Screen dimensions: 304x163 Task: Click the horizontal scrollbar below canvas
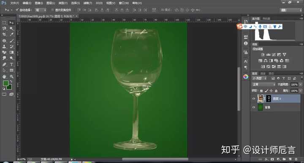click(155, 159)
